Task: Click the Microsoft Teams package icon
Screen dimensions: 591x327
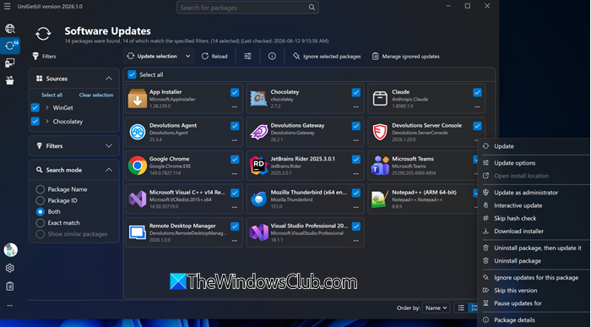Action: point(380,166)
